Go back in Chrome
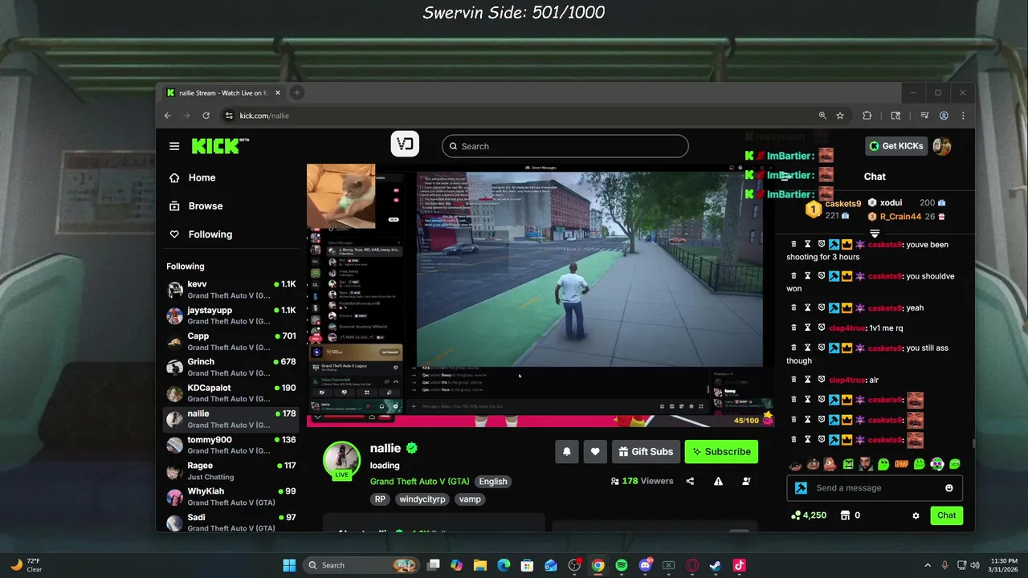This screenshot has height=578, width=1028. pos(168,116)
